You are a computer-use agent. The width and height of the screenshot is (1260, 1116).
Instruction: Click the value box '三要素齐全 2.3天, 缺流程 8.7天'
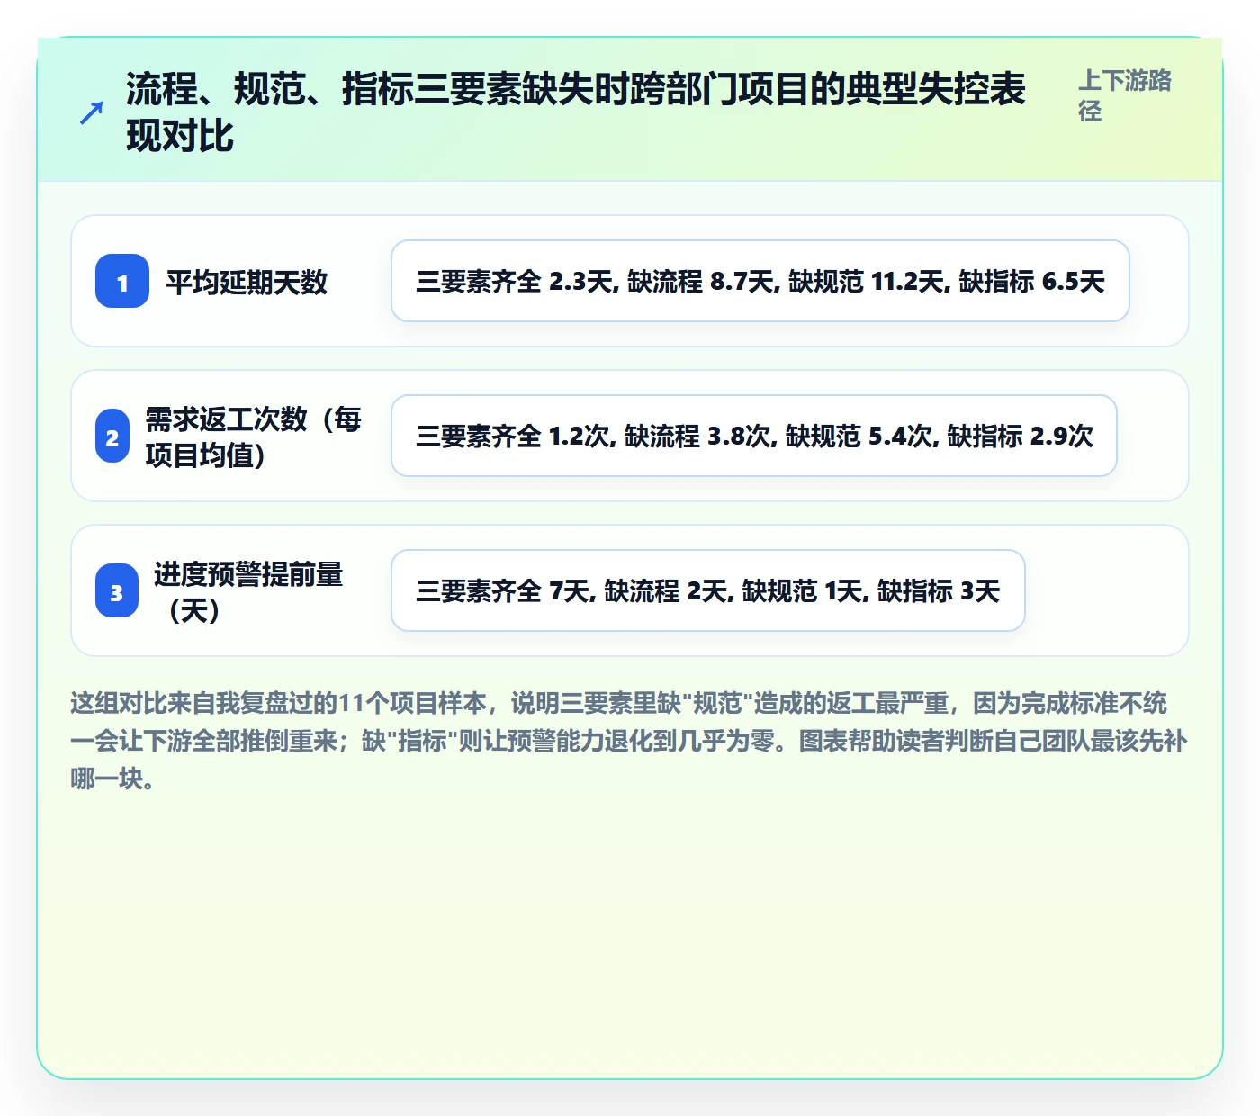[x=760, y=282]
